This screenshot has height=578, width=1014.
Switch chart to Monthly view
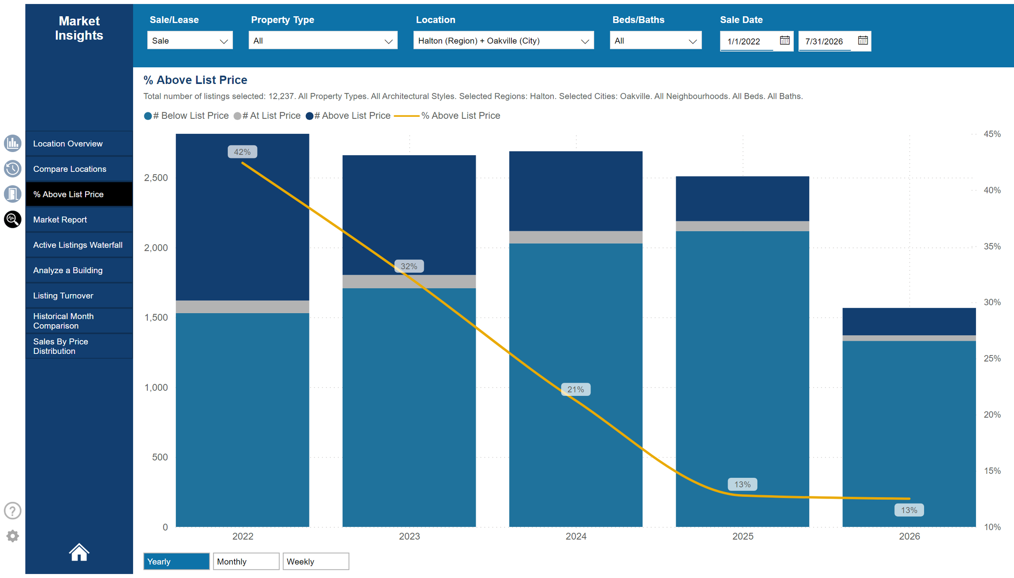tap(246, 561)
